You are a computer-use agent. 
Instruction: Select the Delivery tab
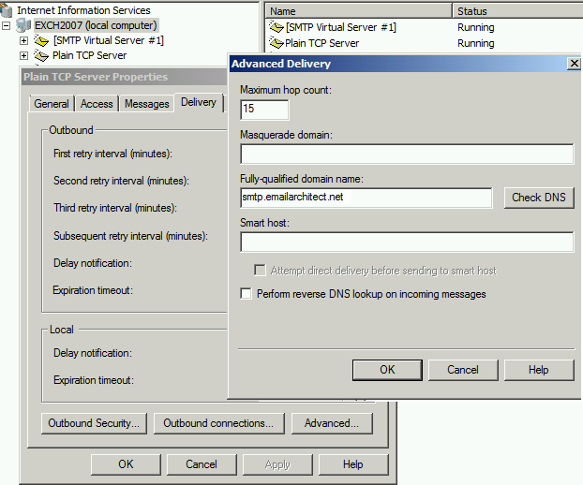pos(199,102)
